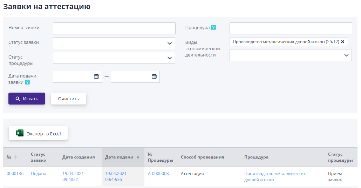Remove the Производство металлических дверей tag
The height and width of the screenshot is (188, 361).
(343, 42)
